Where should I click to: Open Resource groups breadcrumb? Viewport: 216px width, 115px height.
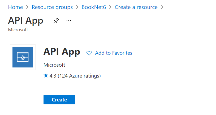(52, 7)
